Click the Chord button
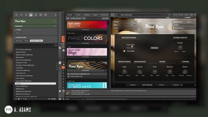This screenshot has height=117, width=208. click(116, 28)
